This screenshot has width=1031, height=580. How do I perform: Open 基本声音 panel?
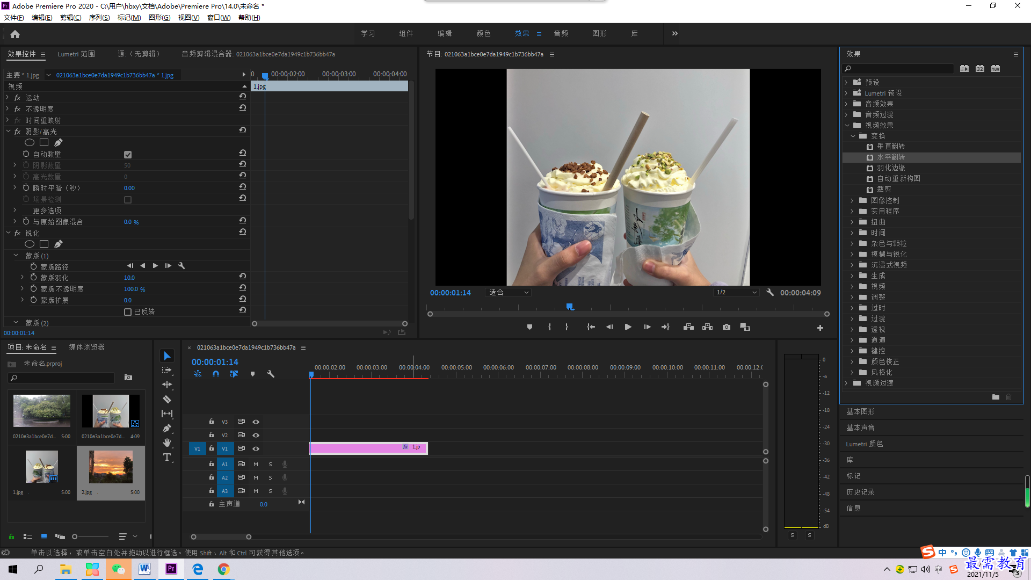click(x=860, y=427)
